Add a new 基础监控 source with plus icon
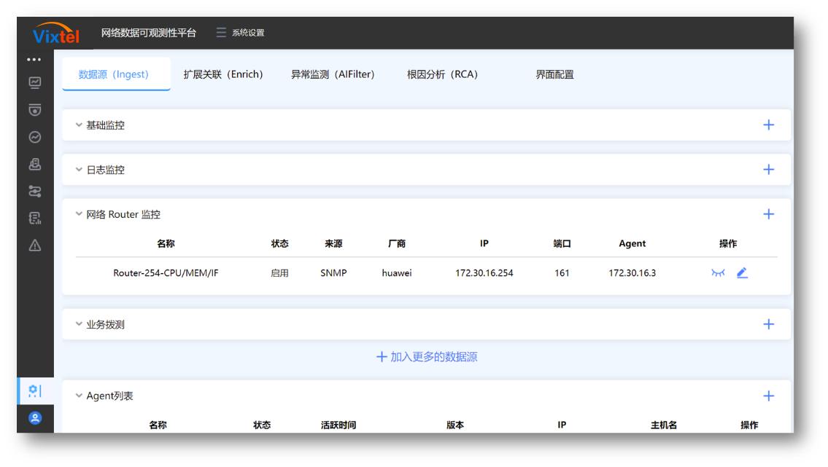 point(767,125)
